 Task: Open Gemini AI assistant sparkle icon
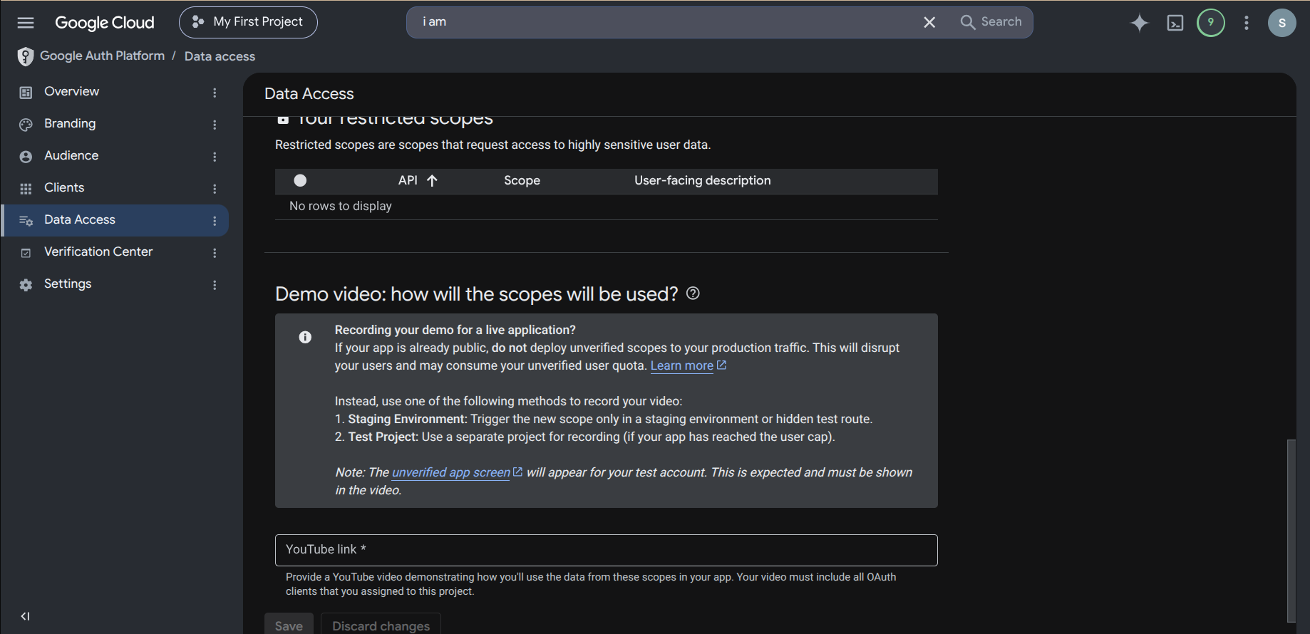1140,23
